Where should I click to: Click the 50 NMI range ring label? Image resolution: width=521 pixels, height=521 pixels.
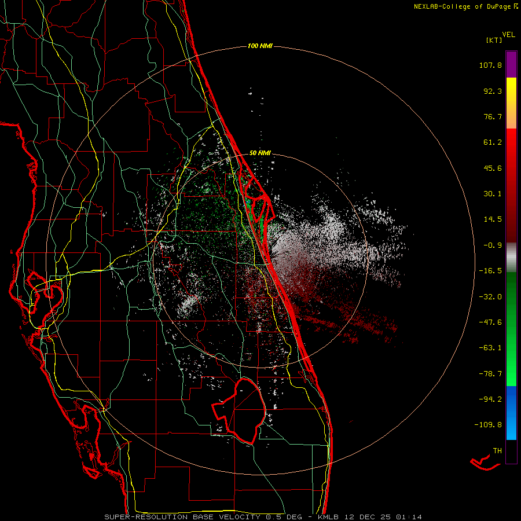point(260,153)
